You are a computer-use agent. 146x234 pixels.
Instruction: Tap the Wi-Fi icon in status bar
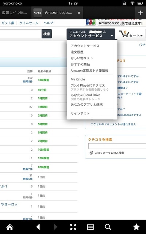tap(132, 3)
